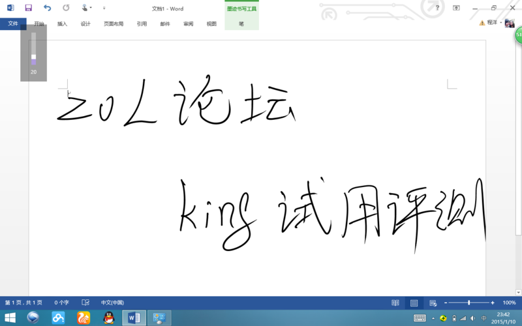Click the 0 个字 word count

[61, 303]
